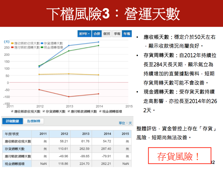
Task: Toggle 應付帳款週轉天數 checkbox below the chart
Action: 69,111
